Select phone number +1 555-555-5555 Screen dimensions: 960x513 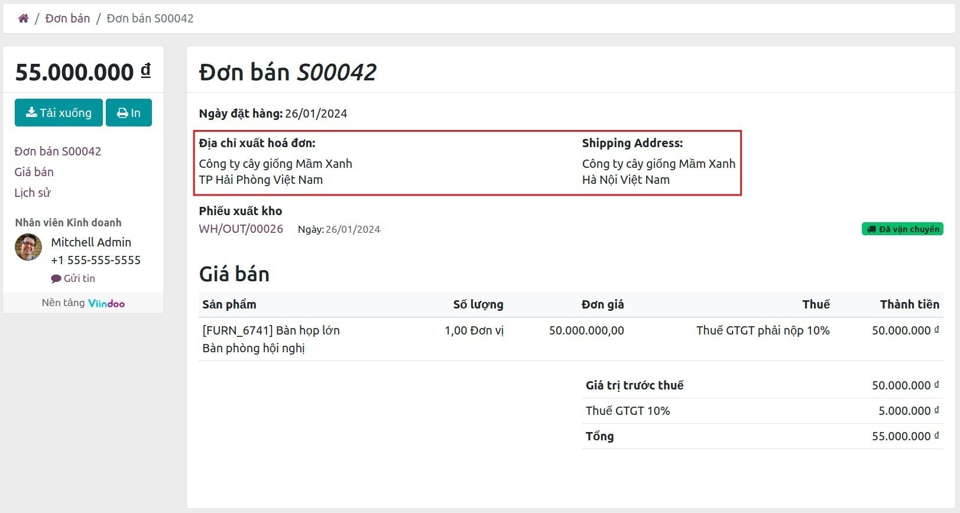[x=96, y=260]
